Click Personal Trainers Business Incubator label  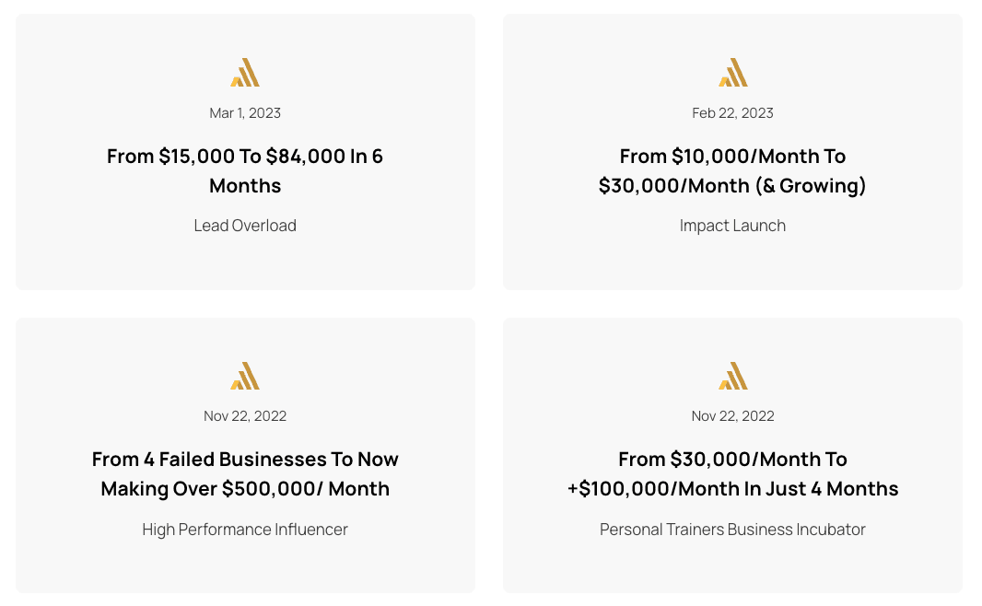[732, 529]
